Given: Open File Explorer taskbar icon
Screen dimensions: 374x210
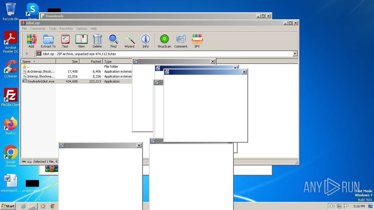Looking at the screenshot, I should (33, 206).
